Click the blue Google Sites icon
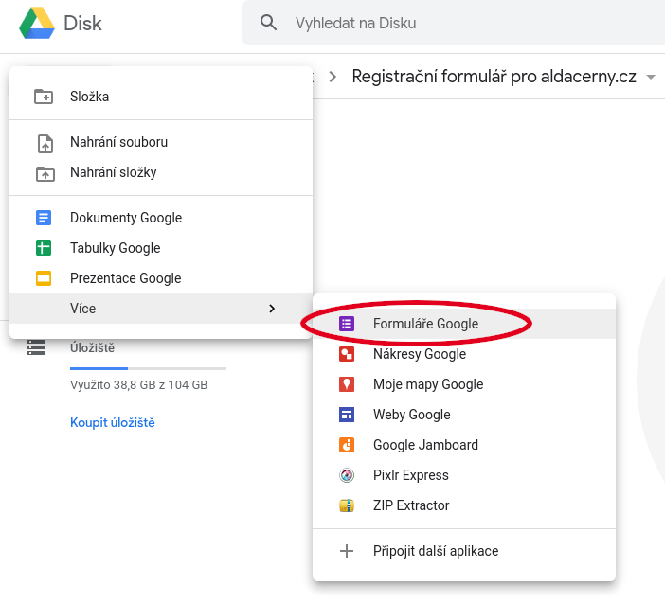 click(x=347, y=415)
